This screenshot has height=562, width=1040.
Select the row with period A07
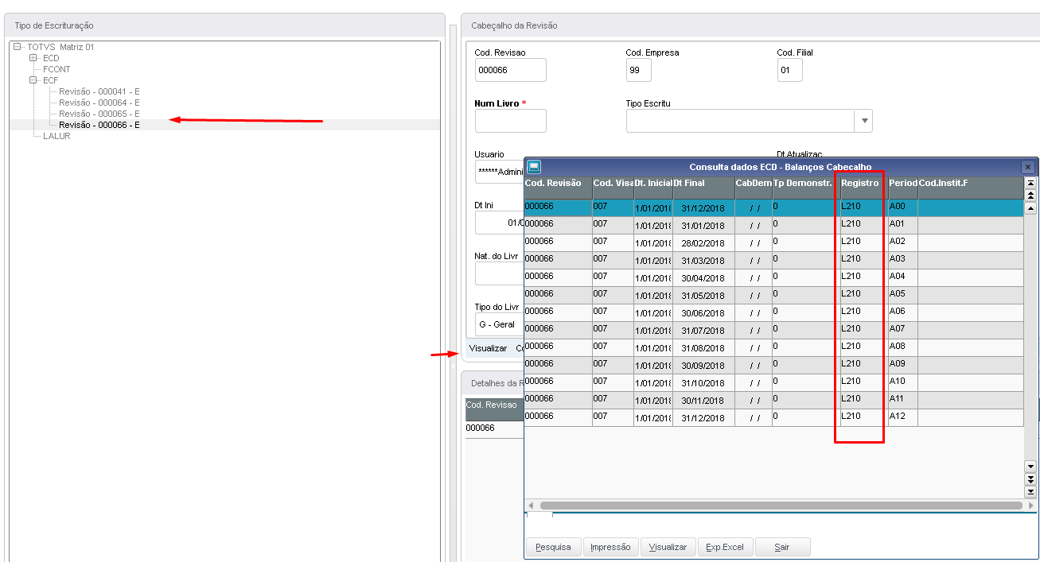click(773, 330)
